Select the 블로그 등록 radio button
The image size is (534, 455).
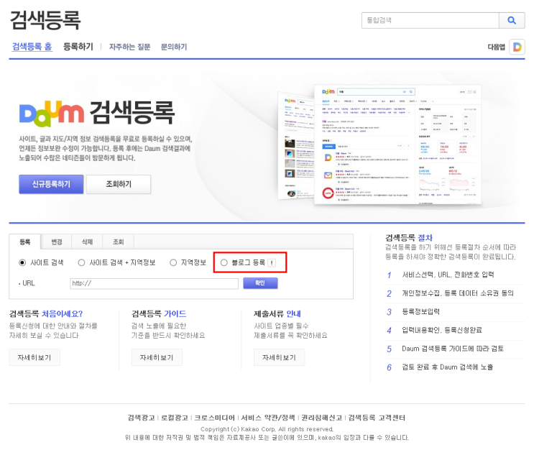pyautogui.click(x=224, y=262)
